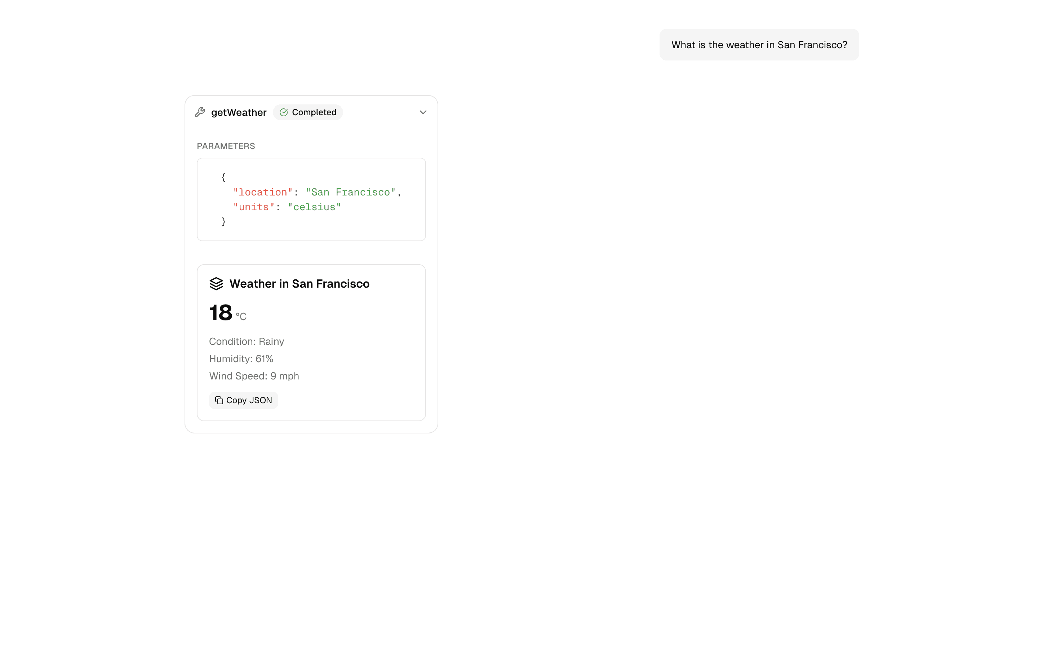
Task: Click the Wind Speed: 9 mph text
Action: (254, 376)
